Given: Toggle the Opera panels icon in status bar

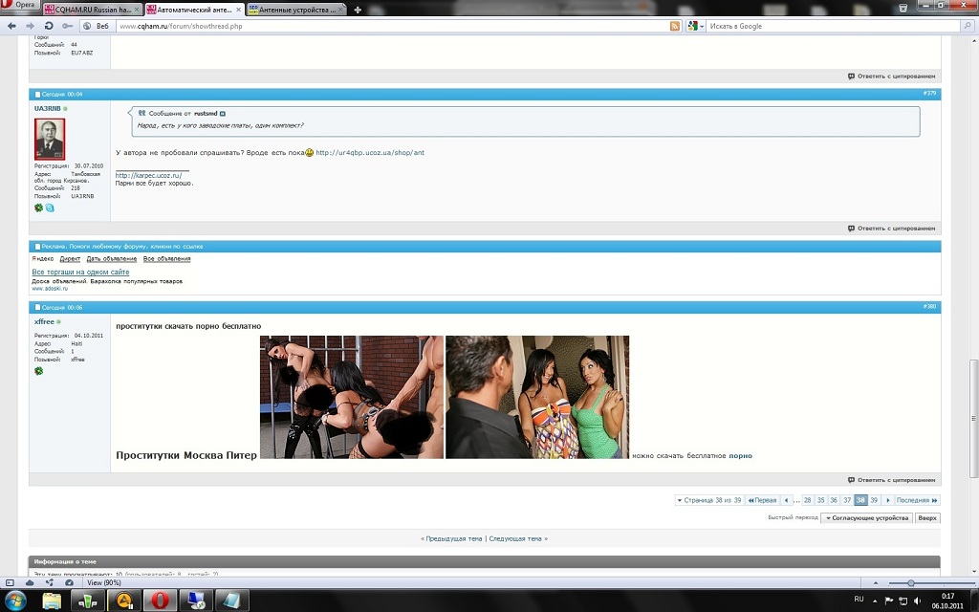Looking at the screenshot, I should coord(10,582).
